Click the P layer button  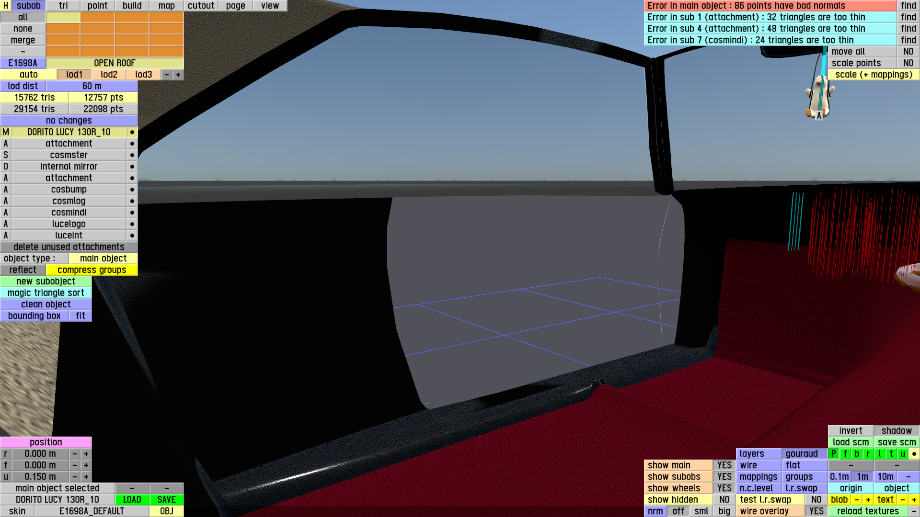click(x=834, y=454)
